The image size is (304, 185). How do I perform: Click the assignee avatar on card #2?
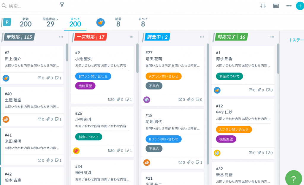[6, 78]
